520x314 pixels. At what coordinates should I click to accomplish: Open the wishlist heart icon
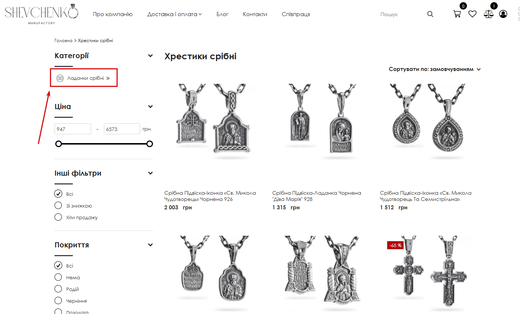(x=472, y=14)
